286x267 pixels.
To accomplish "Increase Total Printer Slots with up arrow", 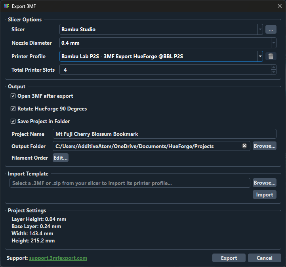I will 274,67.
